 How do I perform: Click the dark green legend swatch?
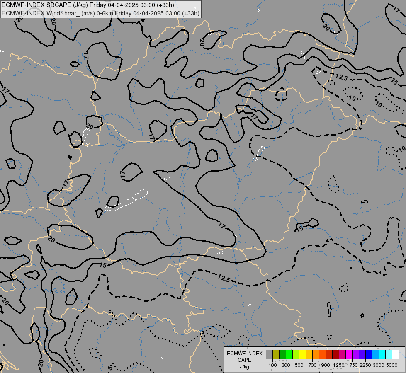click(282, 354)
